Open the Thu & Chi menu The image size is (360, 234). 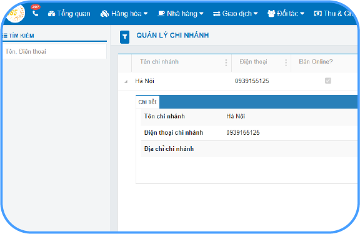tap(334, 14)
